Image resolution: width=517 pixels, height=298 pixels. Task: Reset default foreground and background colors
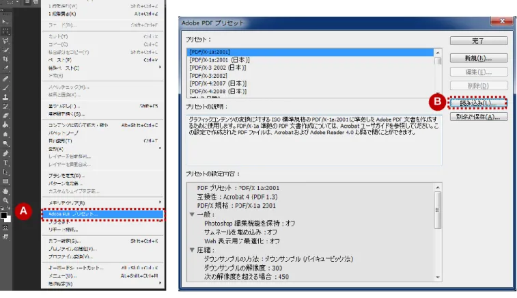(2, 208)
